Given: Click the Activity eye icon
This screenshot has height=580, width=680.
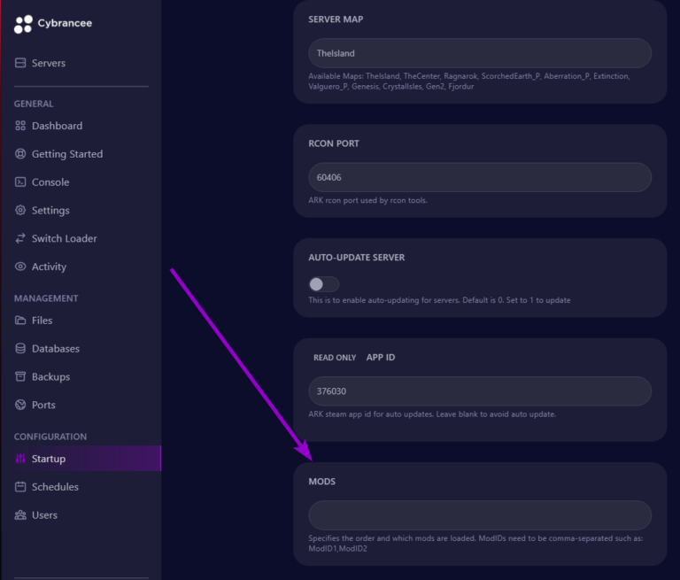Looking at the screenshot, I should [x=20, y=267].
